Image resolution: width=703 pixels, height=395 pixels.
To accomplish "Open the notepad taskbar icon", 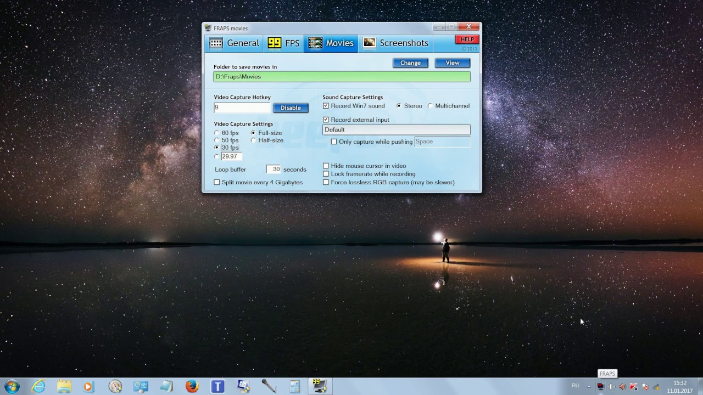I will pyautogui.click(x=166, y=386).
